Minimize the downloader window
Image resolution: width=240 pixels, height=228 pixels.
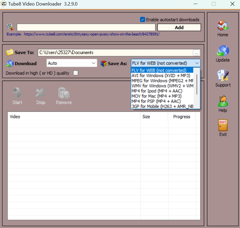[x=195, y=4]
